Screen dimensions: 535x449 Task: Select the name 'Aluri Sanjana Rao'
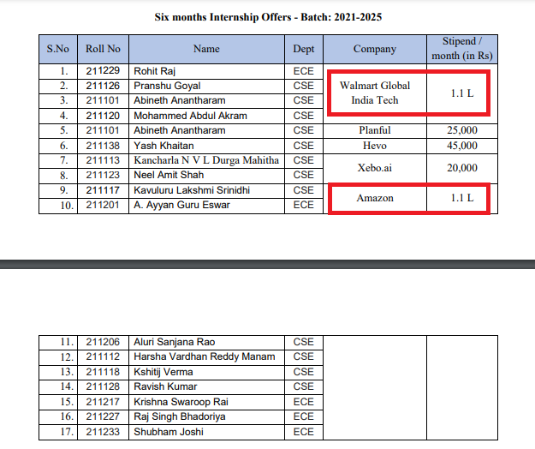175,342
